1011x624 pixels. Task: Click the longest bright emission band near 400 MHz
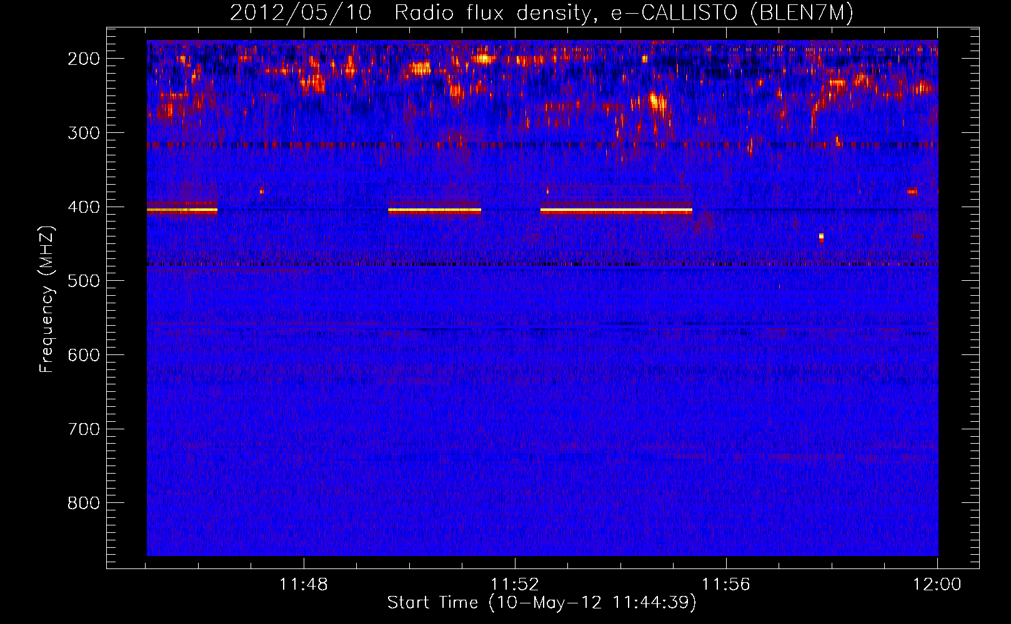coord(616,211)
